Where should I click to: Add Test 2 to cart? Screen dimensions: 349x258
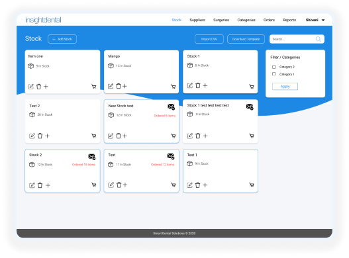tap(93, 136)
